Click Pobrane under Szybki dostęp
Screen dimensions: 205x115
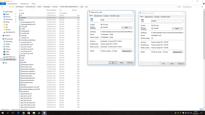pos(8,17)
